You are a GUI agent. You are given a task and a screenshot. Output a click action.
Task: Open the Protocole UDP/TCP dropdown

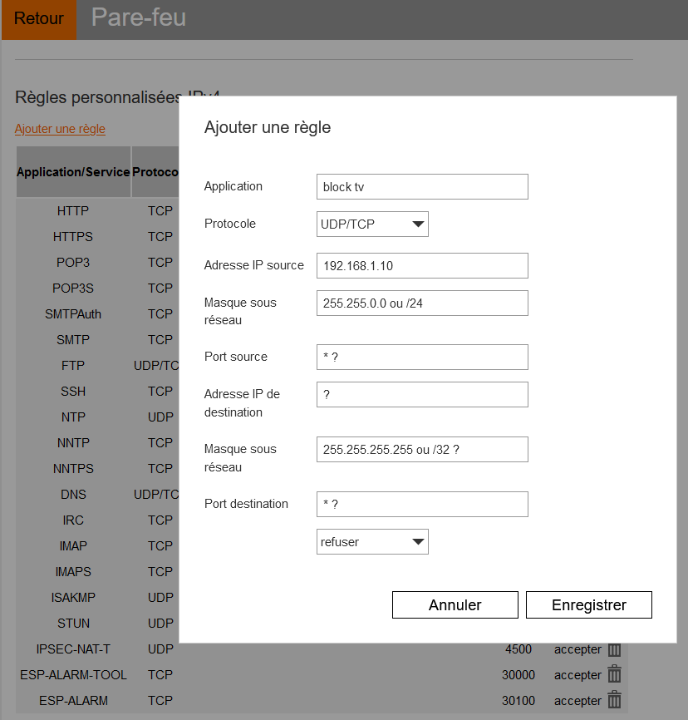(372, 224)
